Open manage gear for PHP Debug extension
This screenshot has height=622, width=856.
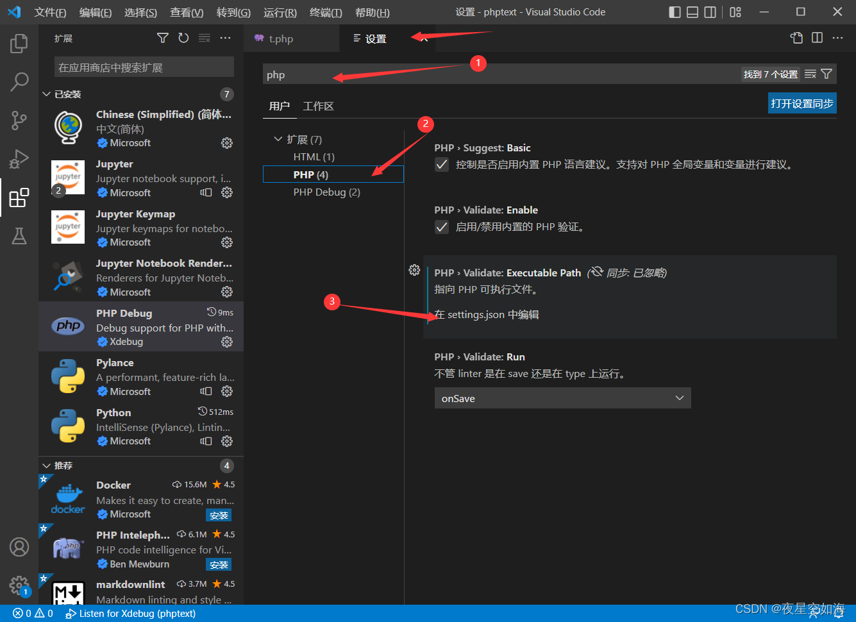(227, 342)
